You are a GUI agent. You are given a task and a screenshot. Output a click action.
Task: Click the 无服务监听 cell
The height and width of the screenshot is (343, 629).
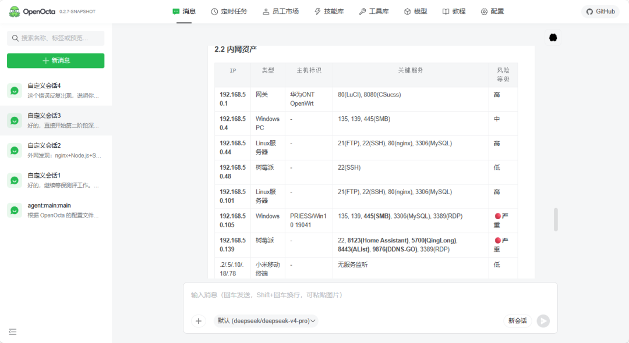[x=411, y=268]
